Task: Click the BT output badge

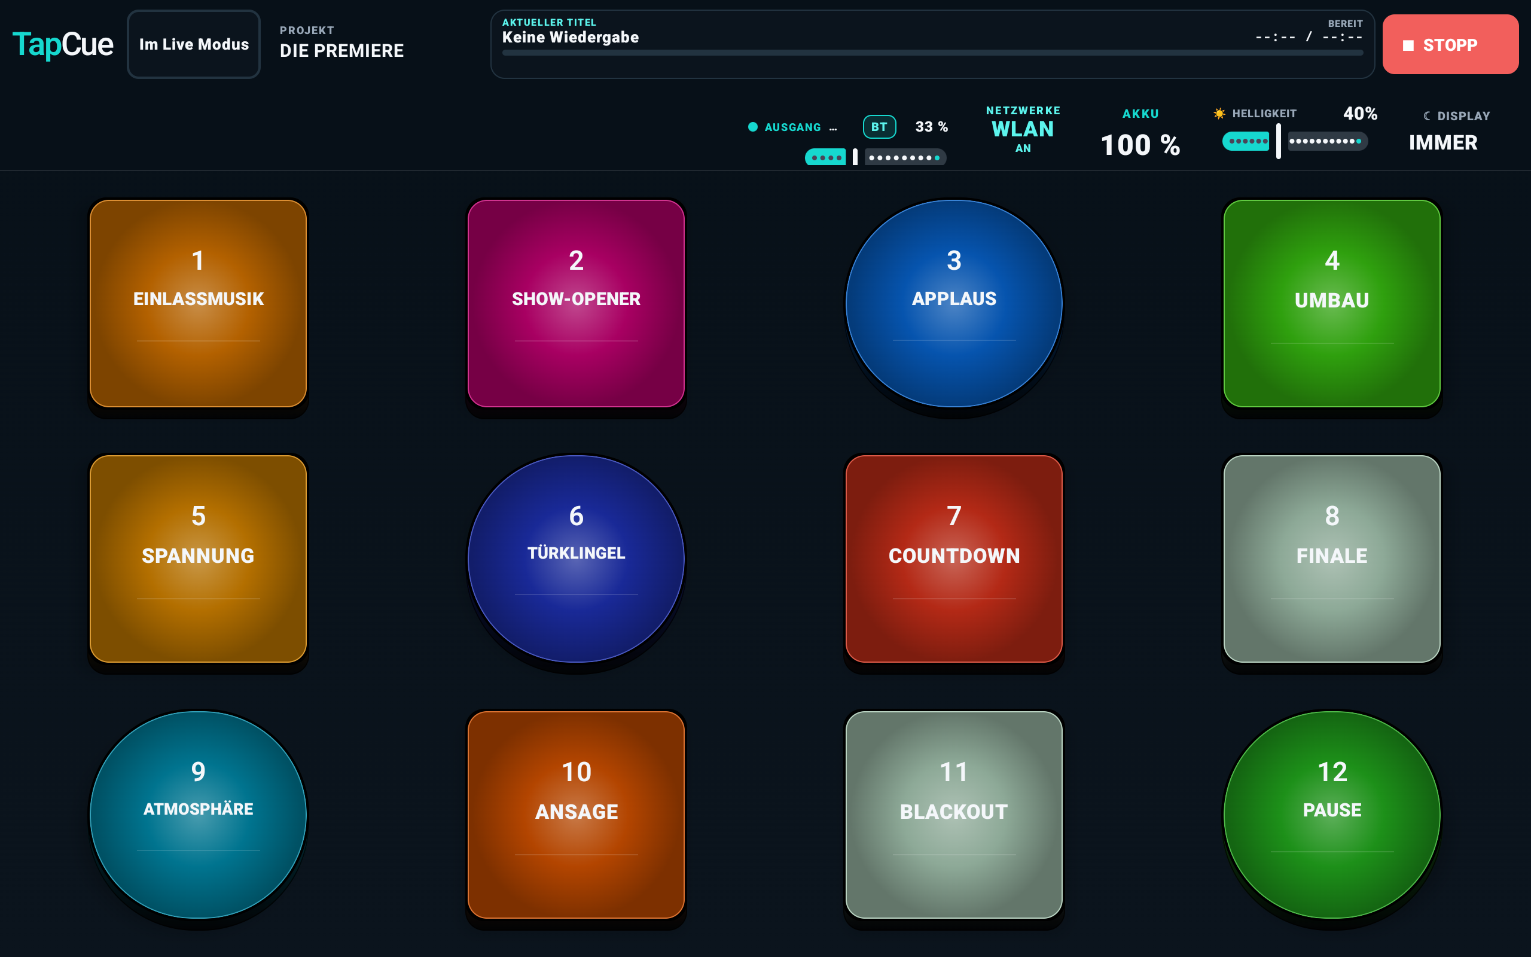Action: click(879, 127)
